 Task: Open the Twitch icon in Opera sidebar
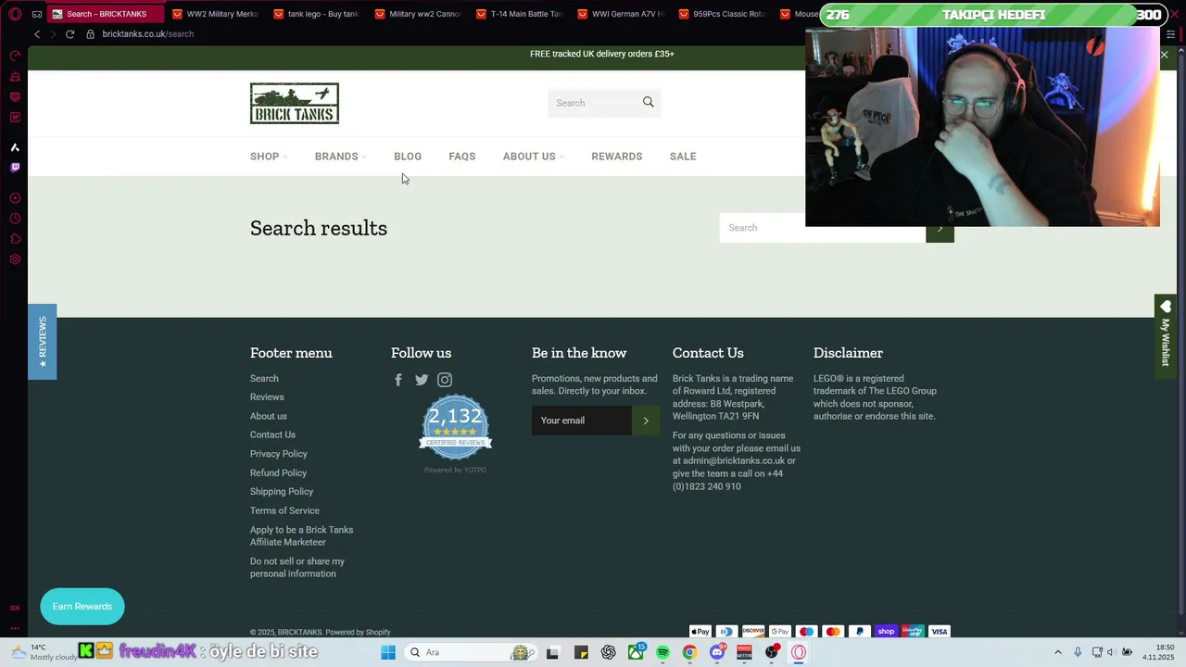click(x=15, y=168)
